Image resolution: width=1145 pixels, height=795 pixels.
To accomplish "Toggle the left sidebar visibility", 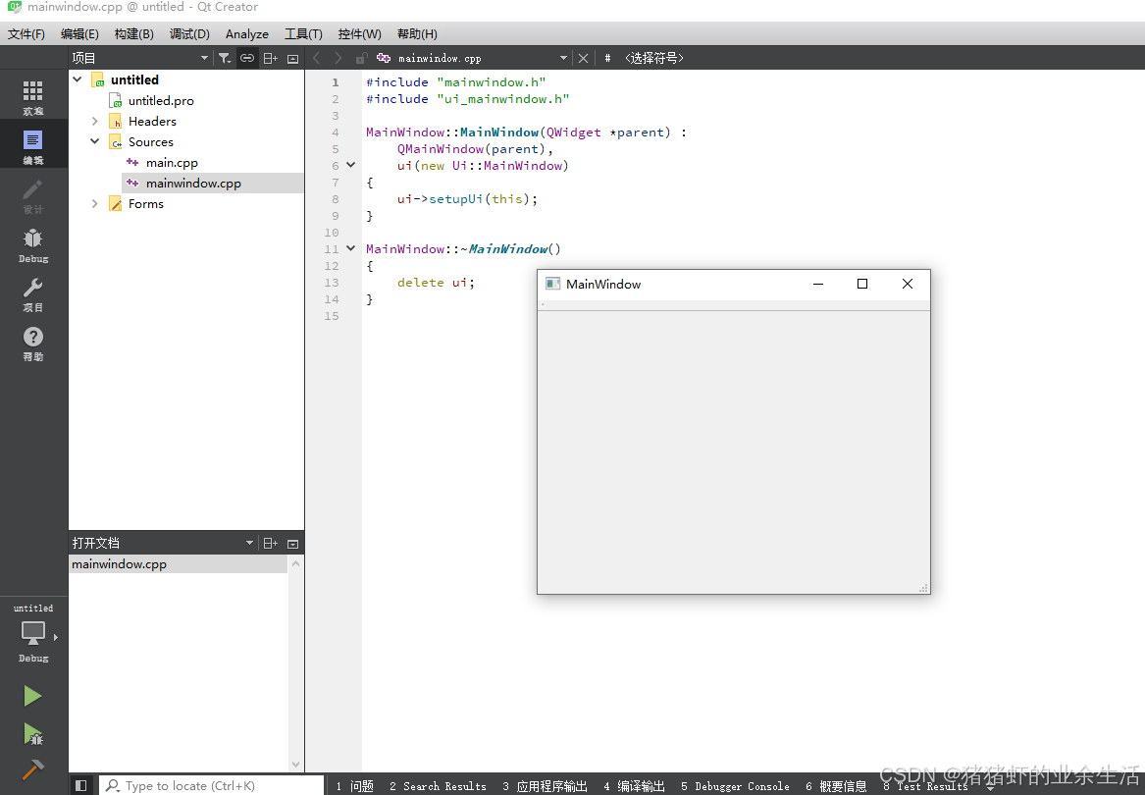I will click(x=81, y=785).
